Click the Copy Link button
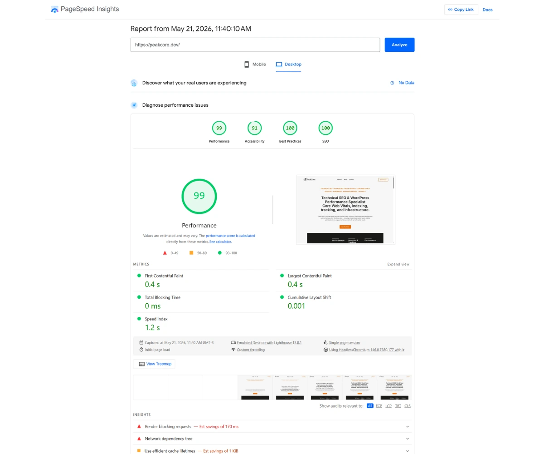 (x=461, y=10)
